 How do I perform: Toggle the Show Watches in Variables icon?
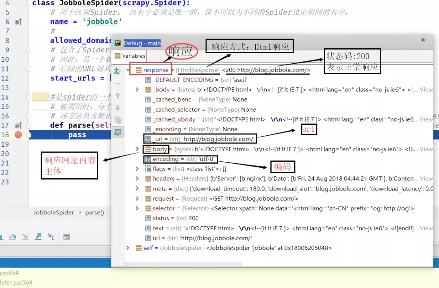pos(117,132)
